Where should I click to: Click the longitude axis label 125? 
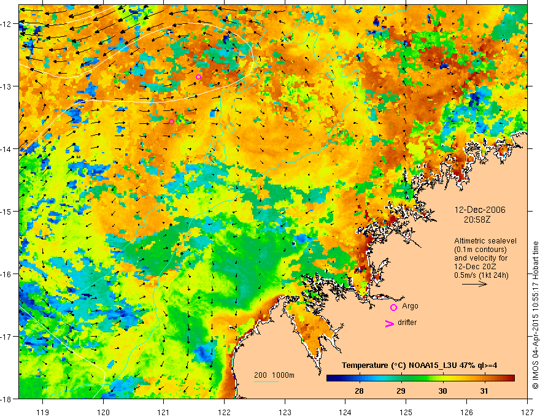coord(406,413)
